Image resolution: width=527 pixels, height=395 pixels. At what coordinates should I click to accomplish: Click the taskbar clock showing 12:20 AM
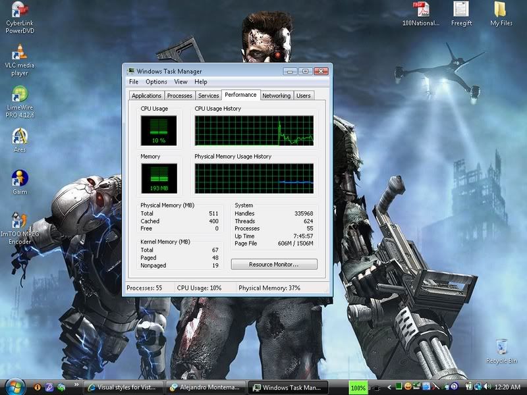[x=507, y=388]
